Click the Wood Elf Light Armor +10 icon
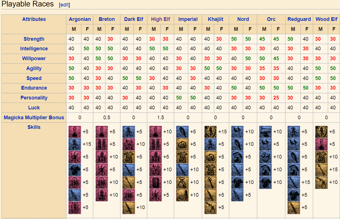The width and height of the screenshot is (340, 219). coord(322,157)
